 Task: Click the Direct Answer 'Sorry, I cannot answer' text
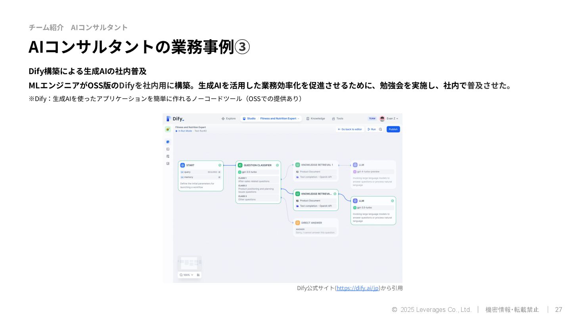coord(316,233)
